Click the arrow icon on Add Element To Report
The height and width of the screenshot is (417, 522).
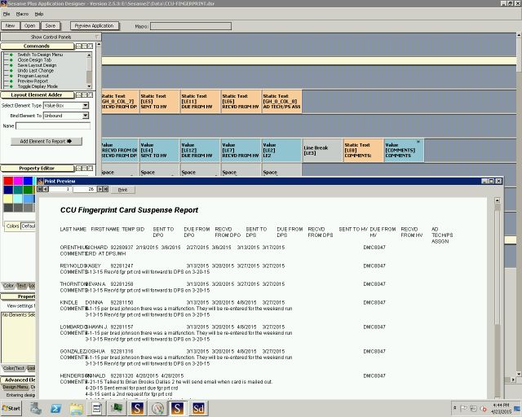pos(69,142)
